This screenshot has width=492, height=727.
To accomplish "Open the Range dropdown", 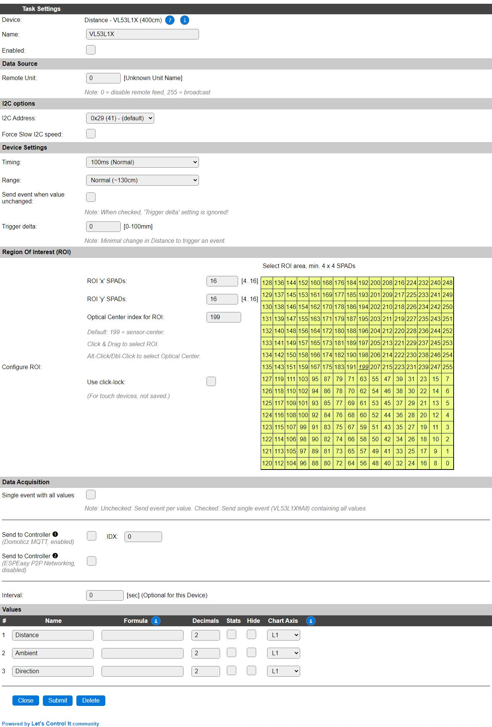I will (x=142, y=180).
